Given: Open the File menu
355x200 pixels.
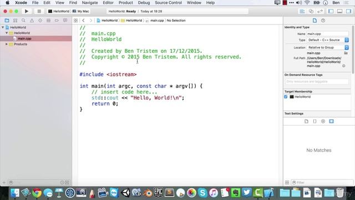Looking at the screenshot, I should (35, 3).
